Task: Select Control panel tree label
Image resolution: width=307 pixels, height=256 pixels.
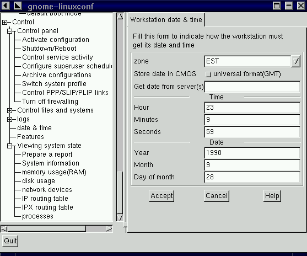Action: pyautogui.click(x=38, y=31)
